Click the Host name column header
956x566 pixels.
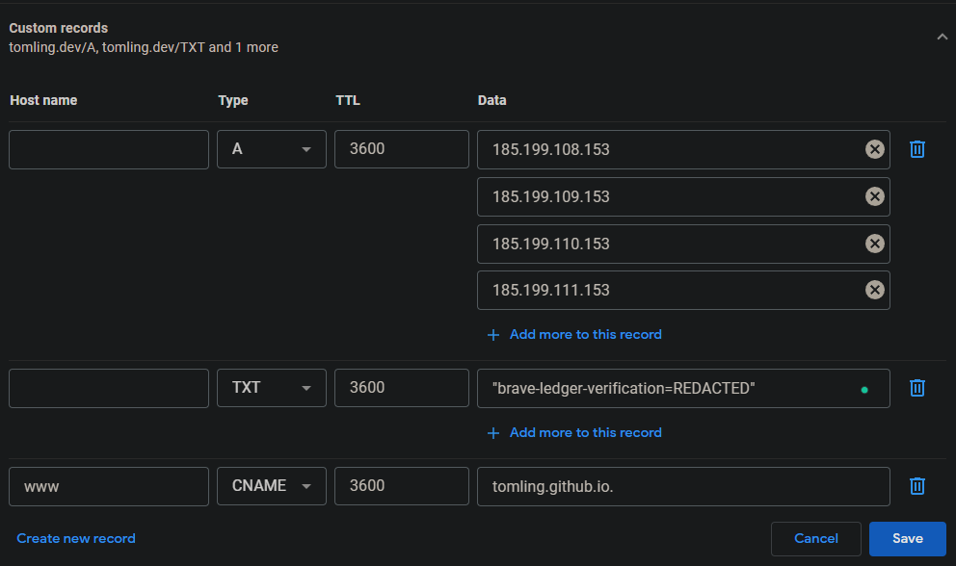coord(43,100)
